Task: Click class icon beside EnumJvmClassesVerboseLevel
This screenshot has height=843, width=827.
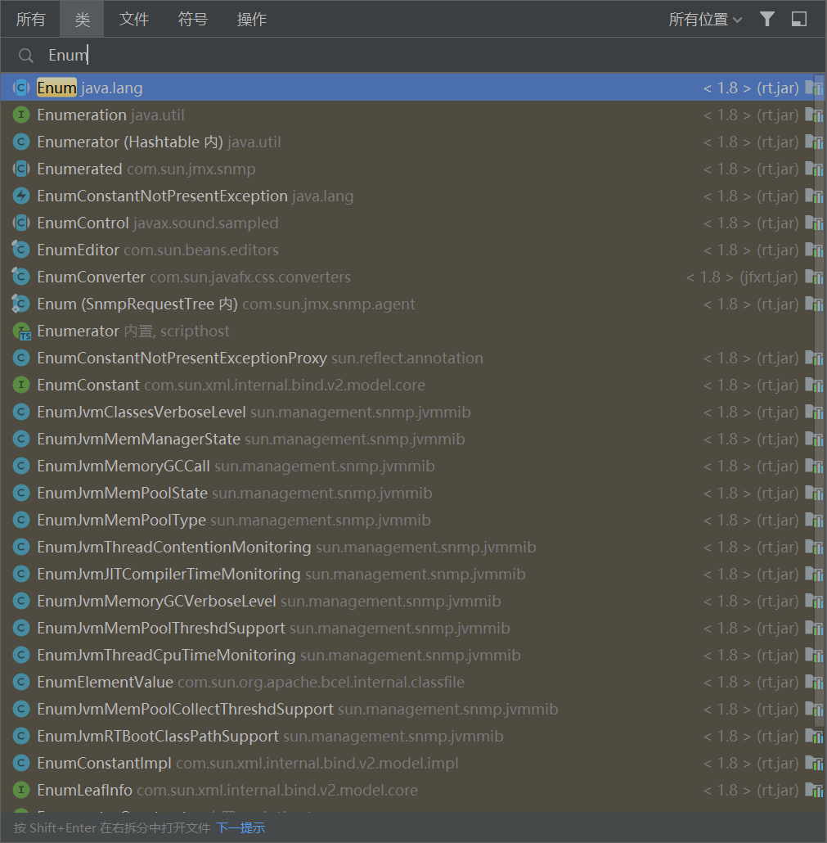Action: coord(21,412)
